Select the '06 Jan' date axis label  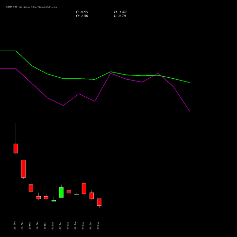(x=75, y=226)
